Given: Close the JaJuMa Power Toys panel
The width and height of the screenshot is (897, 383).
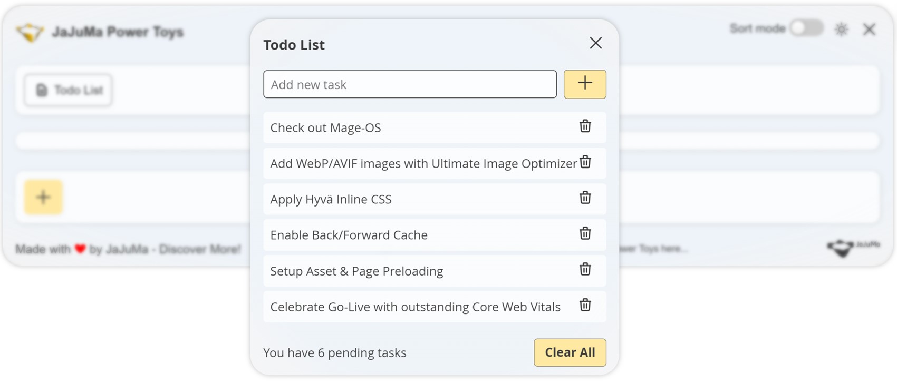Looking at the screenshot, I should (x=869, y=30).
